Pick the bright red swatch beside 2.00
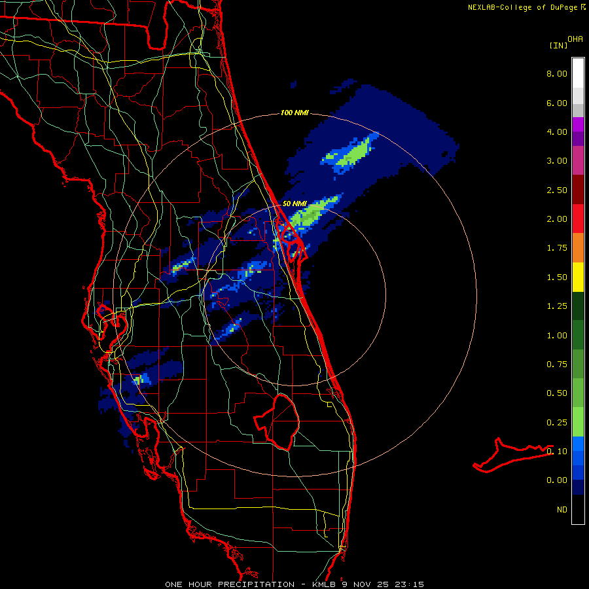 pos(578,219)
